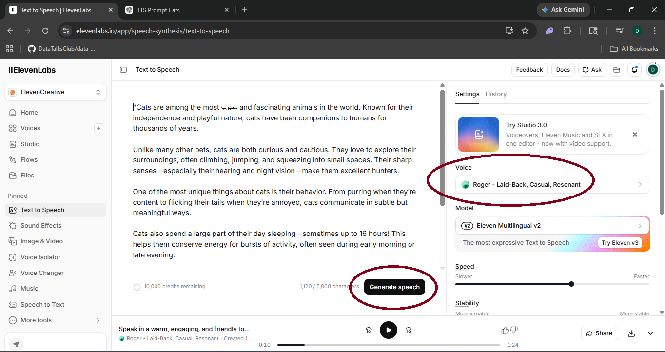The width and height of the screenshot is (665, 352).
Task: Reload the browser page
Action: coord(45,31)
